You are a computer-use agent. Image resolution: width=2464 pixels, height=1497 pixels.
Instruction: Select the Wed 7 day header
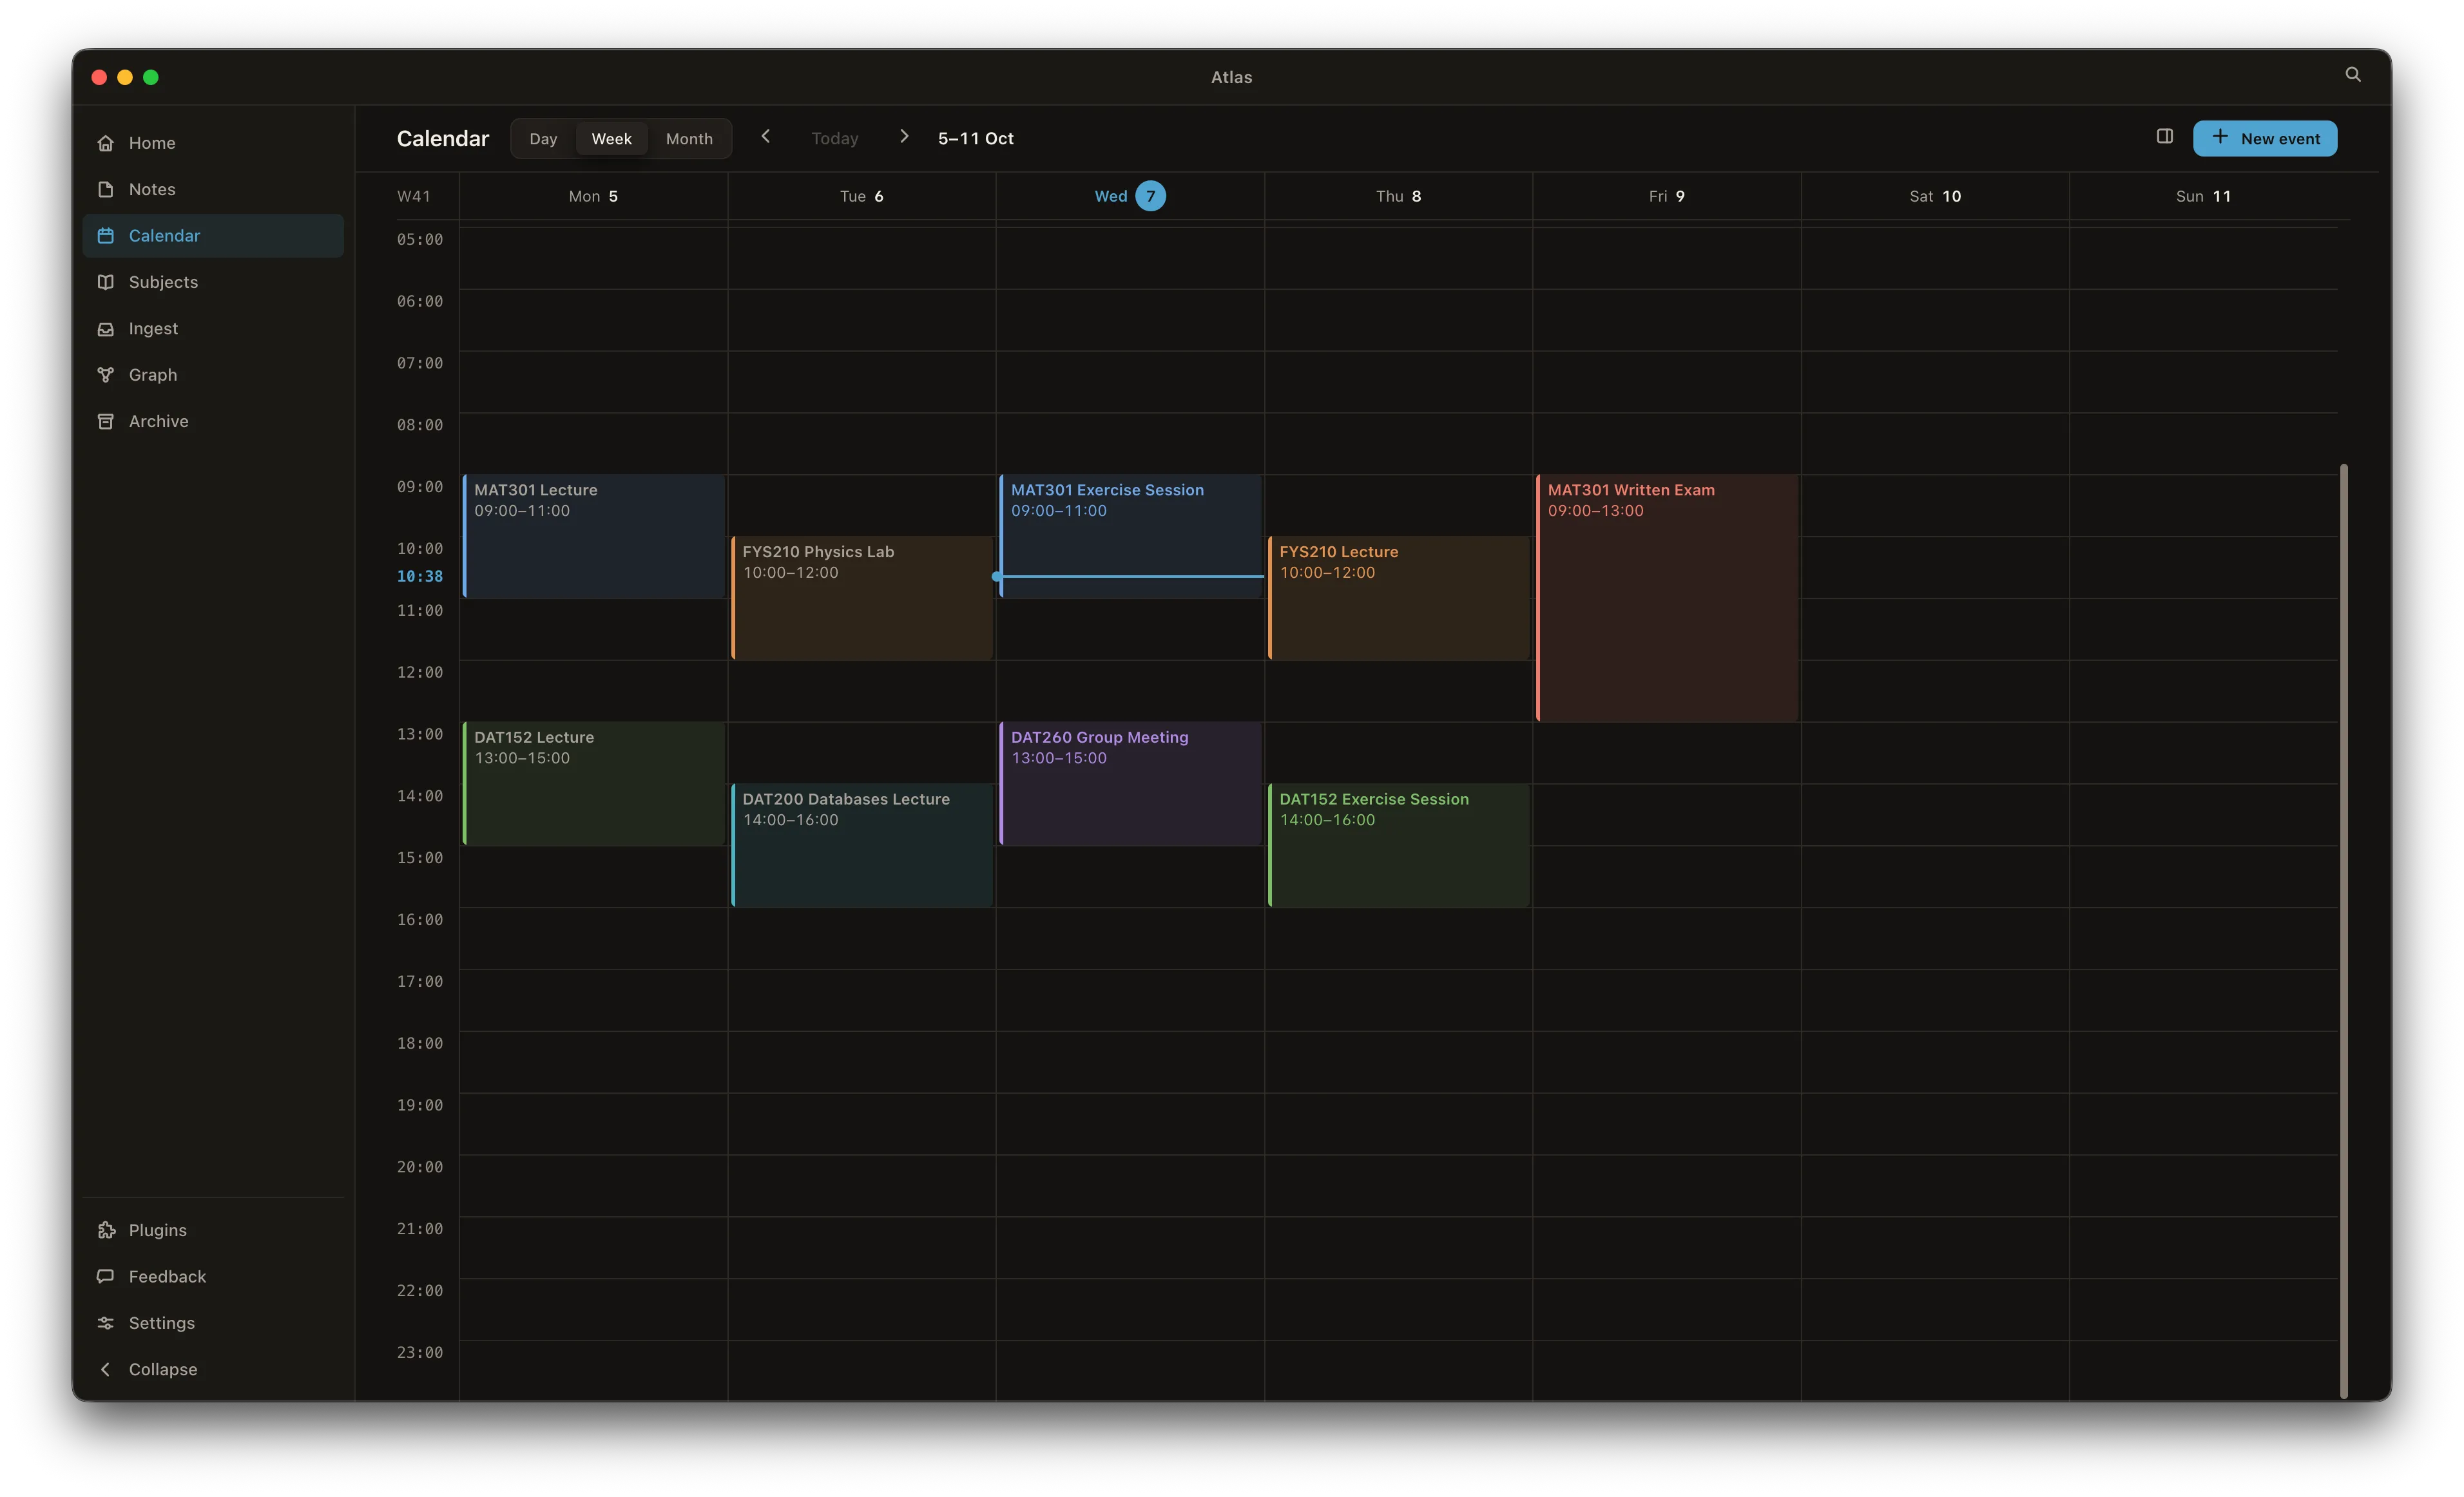click(x=1130, y=196)
